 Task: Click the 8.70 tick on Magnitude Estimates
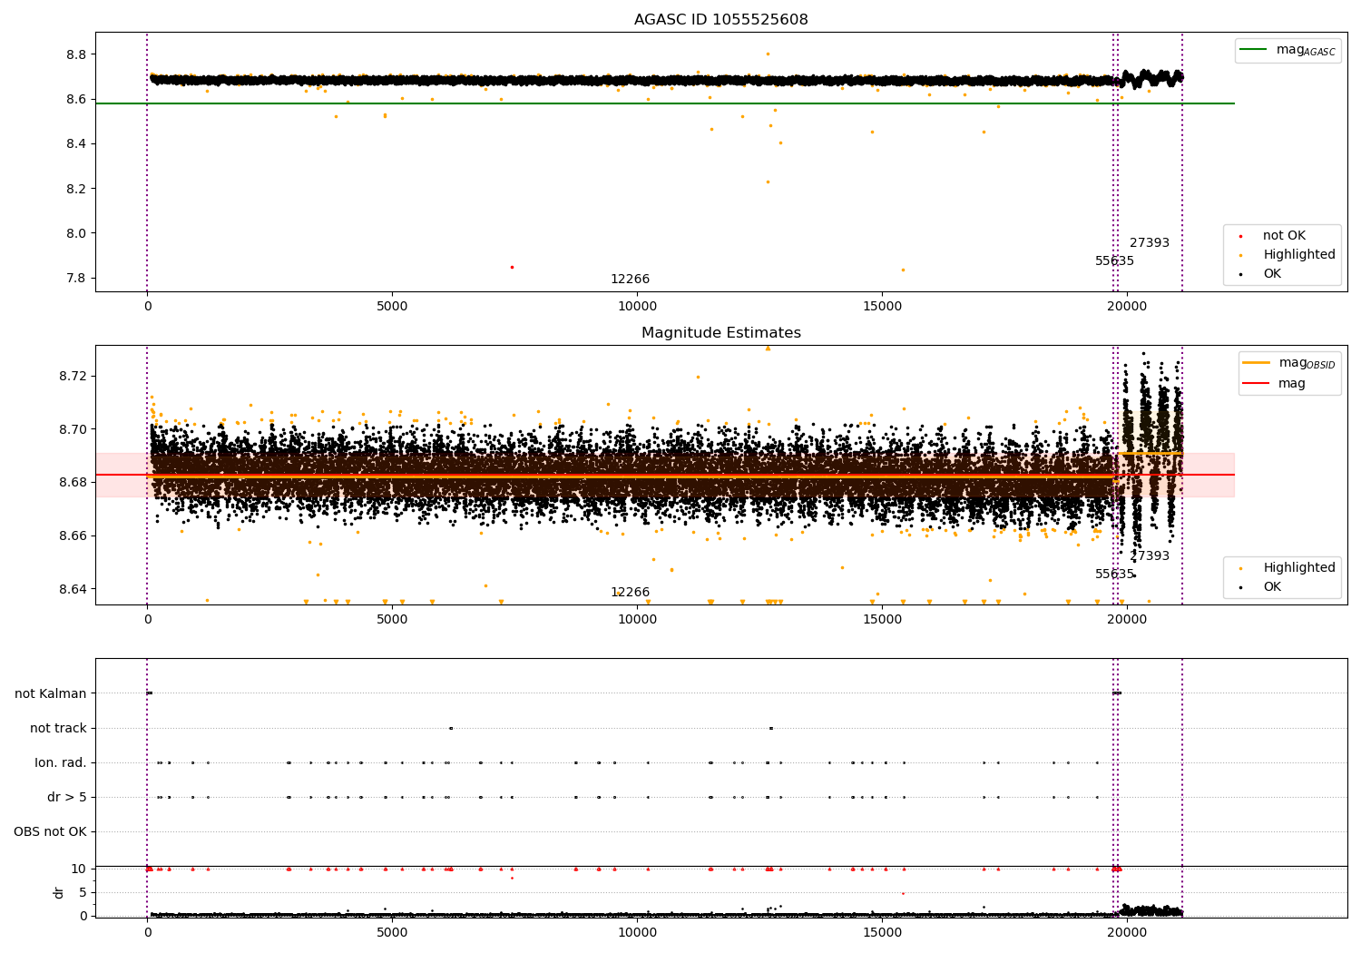71,429
